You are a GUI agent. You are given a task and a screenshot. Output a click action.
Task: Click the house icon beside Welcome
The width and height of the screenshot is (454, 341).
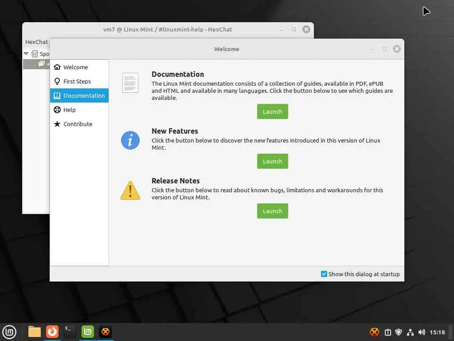[57, 67]
